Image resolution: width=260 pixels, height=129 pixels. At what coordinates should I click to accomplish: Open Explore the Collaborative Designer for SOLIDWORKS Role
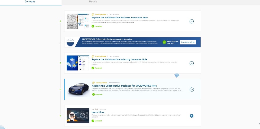click(x=124, y=86)
